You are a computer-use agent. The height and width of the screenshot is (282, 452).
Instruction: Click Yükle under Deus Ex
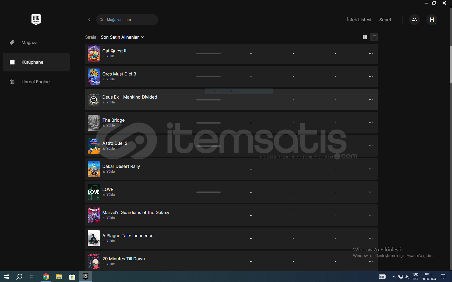[x=109, y=102]
